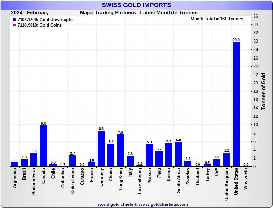Click the 7108.1200: Gold Unwrought legend text
Viewport: 273px width, 208px height.
45,20
